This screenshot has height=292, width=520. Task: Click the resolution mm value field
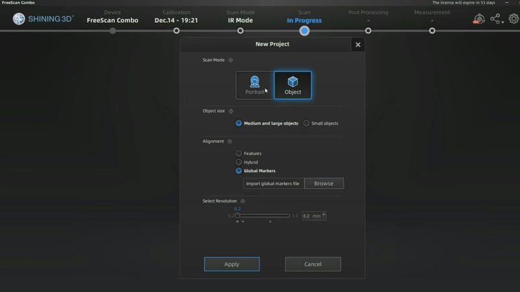(311, 215)
